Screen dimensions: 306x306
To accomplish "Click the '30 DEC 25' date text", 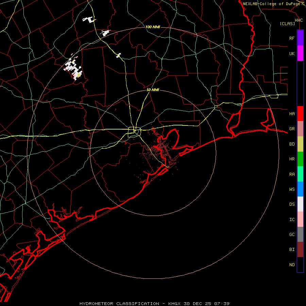I will pyautogui.click(x=198, y=304).
